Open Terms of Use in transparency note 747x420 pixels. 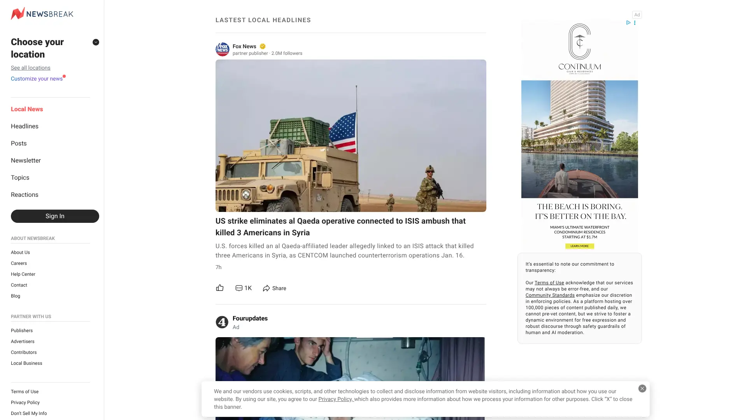click(549, 283)
